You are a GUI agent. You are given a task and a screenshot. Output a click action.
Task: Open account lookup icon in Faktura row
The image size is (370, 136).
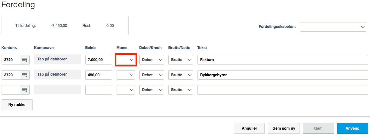click(25, 60)
